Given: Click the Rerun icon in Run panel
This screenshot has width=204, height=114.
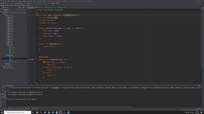Looking at the screenshot, I should [3, 88].
